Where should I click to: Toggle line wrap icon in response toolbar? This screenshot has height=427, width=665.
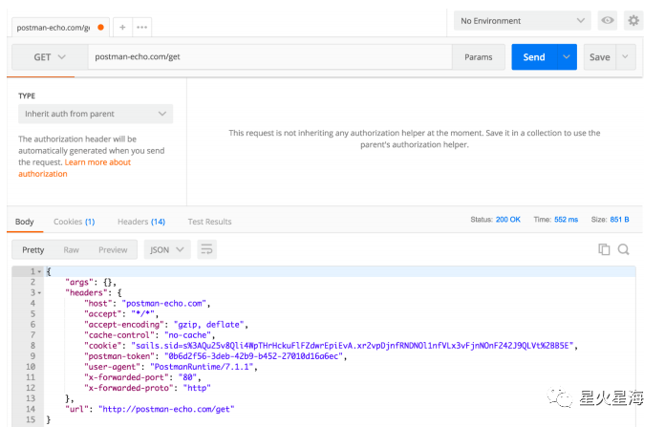207,249
